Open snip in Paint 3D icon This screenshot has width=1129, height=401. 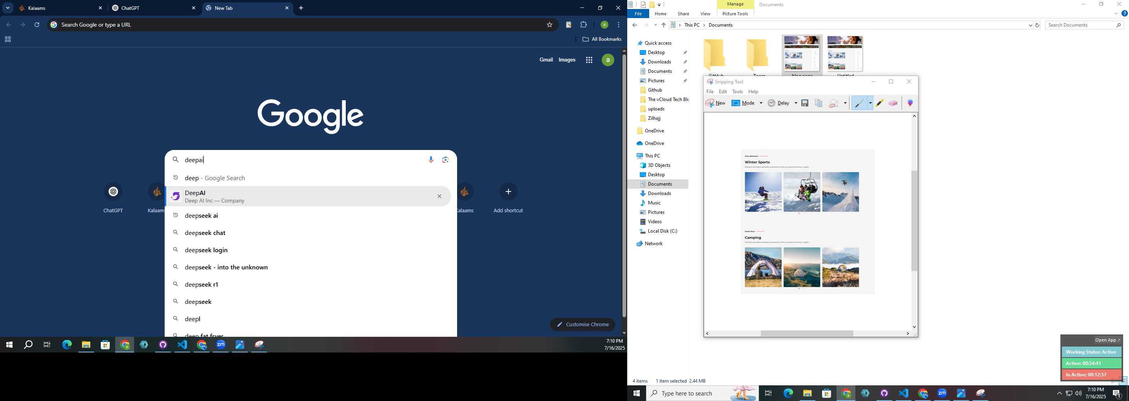tap(910, 103)
